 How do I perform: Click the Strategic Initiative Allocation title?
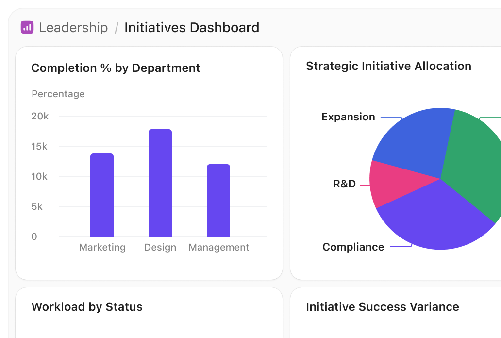(388, 66)
